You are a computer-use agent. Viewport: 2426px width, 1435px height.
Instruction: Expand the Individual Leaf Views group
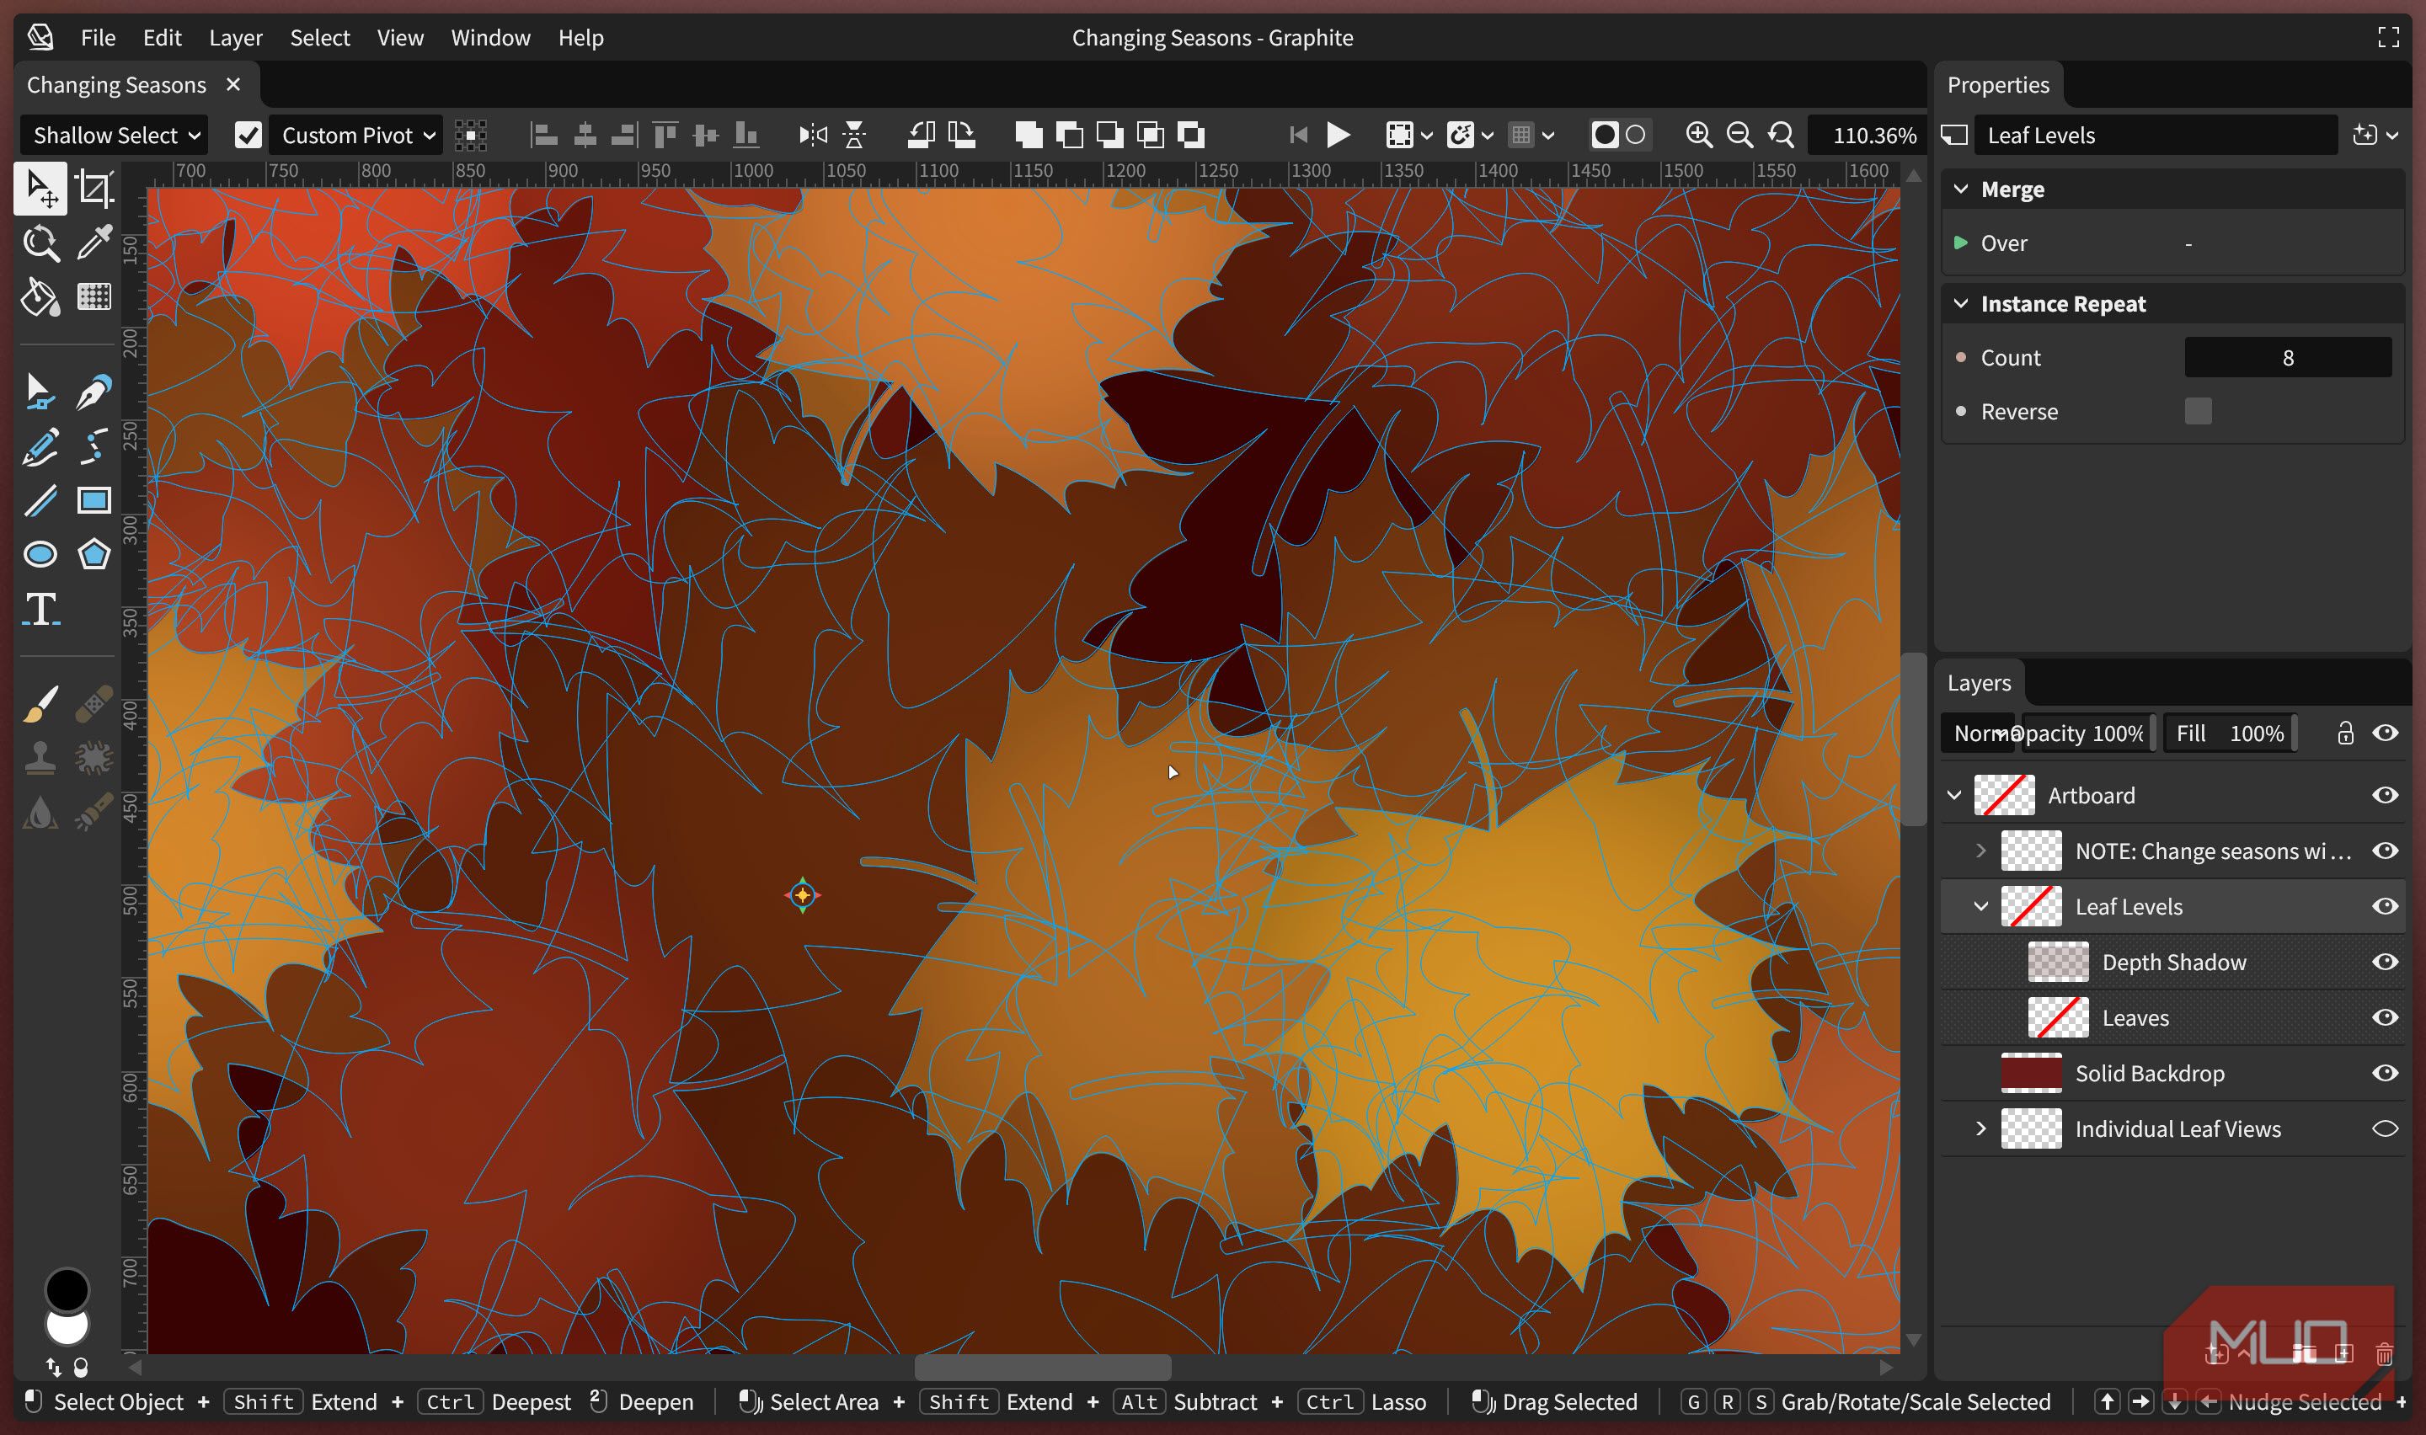coord(1980,1128)
